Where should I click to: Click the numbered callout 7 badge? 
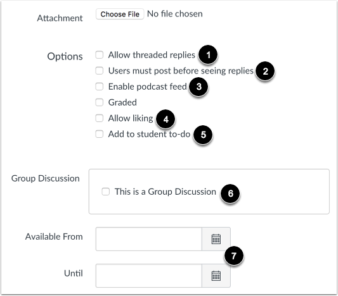tap(234, 256)
